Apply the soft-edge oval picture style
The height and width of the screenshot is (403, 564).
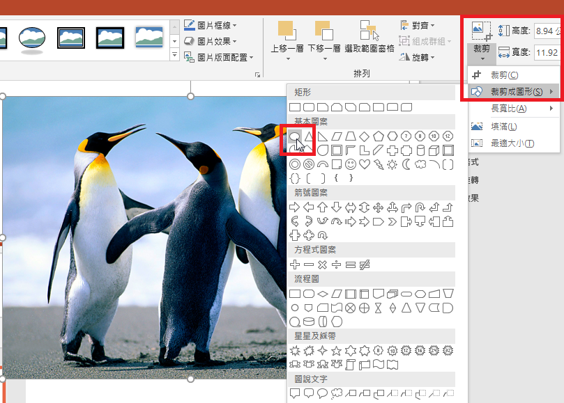click(32, 40)
